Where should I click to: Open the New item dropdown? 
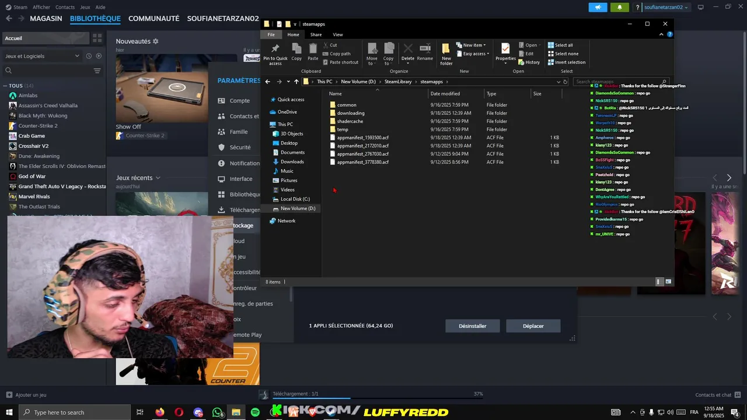(x=471, y=45)
